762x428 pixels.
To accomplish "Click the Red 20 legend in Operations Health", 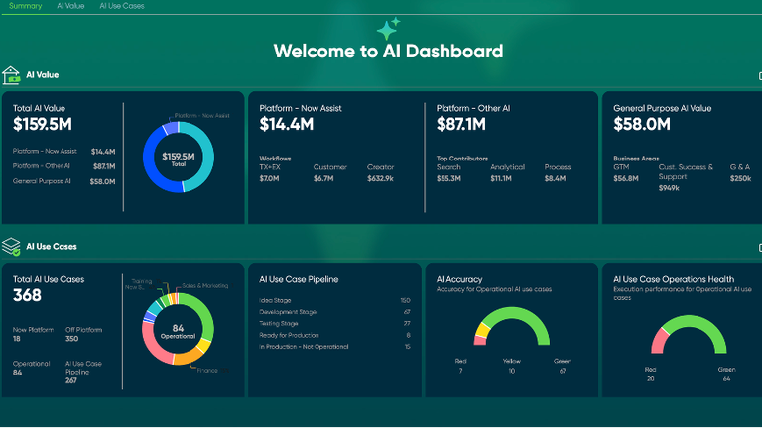I will [650, 374].
